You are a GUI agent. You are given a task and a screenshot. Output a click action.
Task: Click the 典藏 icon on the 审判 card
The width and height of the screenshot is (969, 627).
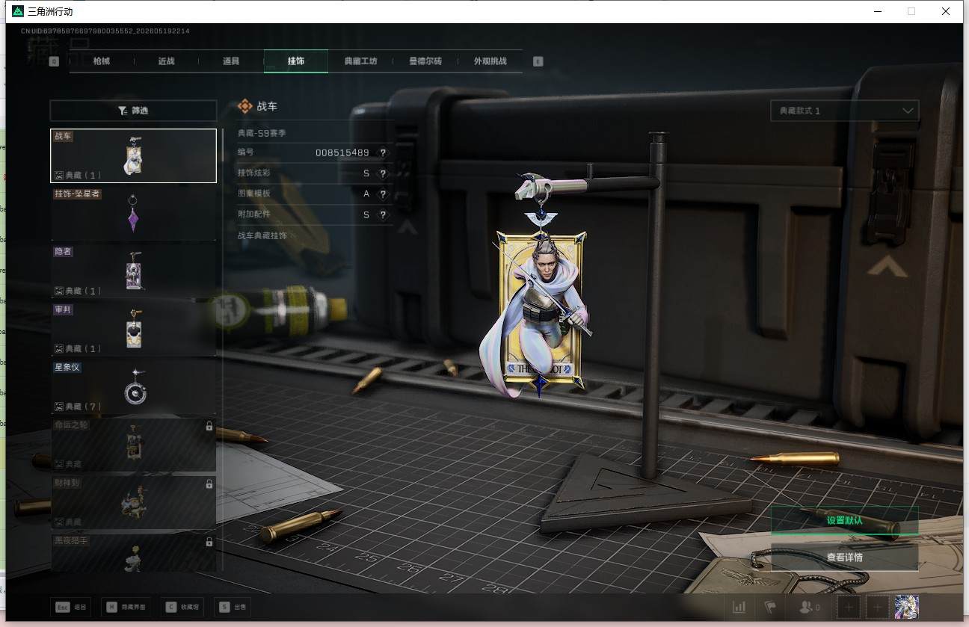pyautogui.click(x=58, y=348)
